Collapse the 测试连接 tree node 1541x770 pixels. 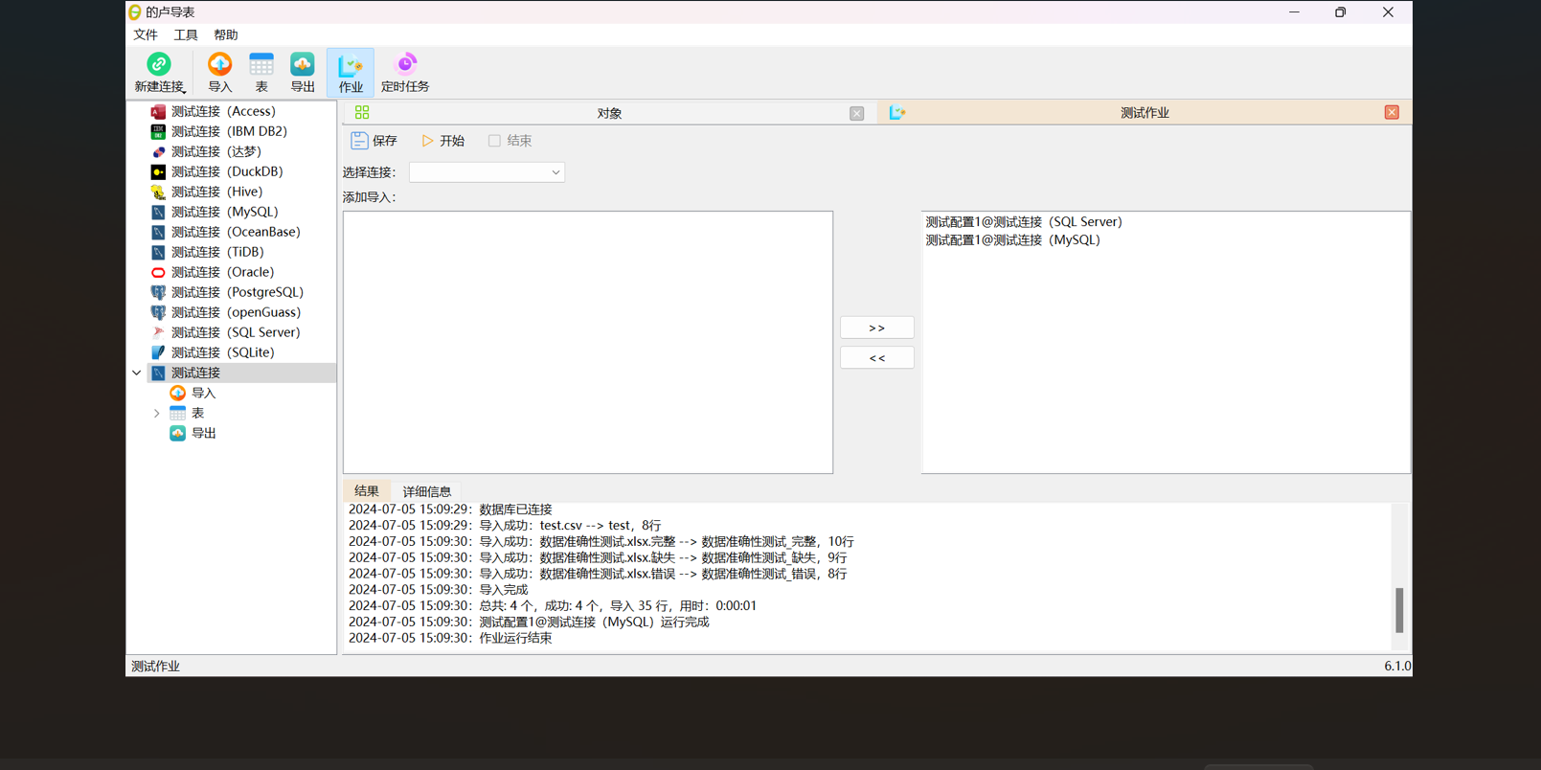tap(137, 373)
